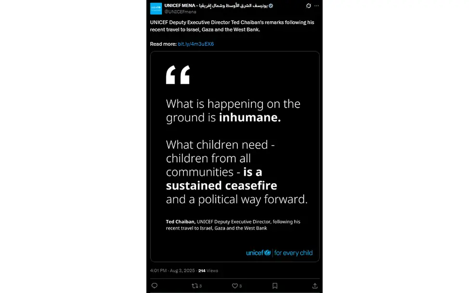The width and height of the screenshot is (469, 293).
Task: Open the Ted Chaiban quote image
Action: point(234,159)
